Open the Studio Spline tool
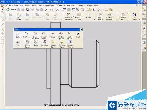Screen dimensions: 147x110 point(61,36)
